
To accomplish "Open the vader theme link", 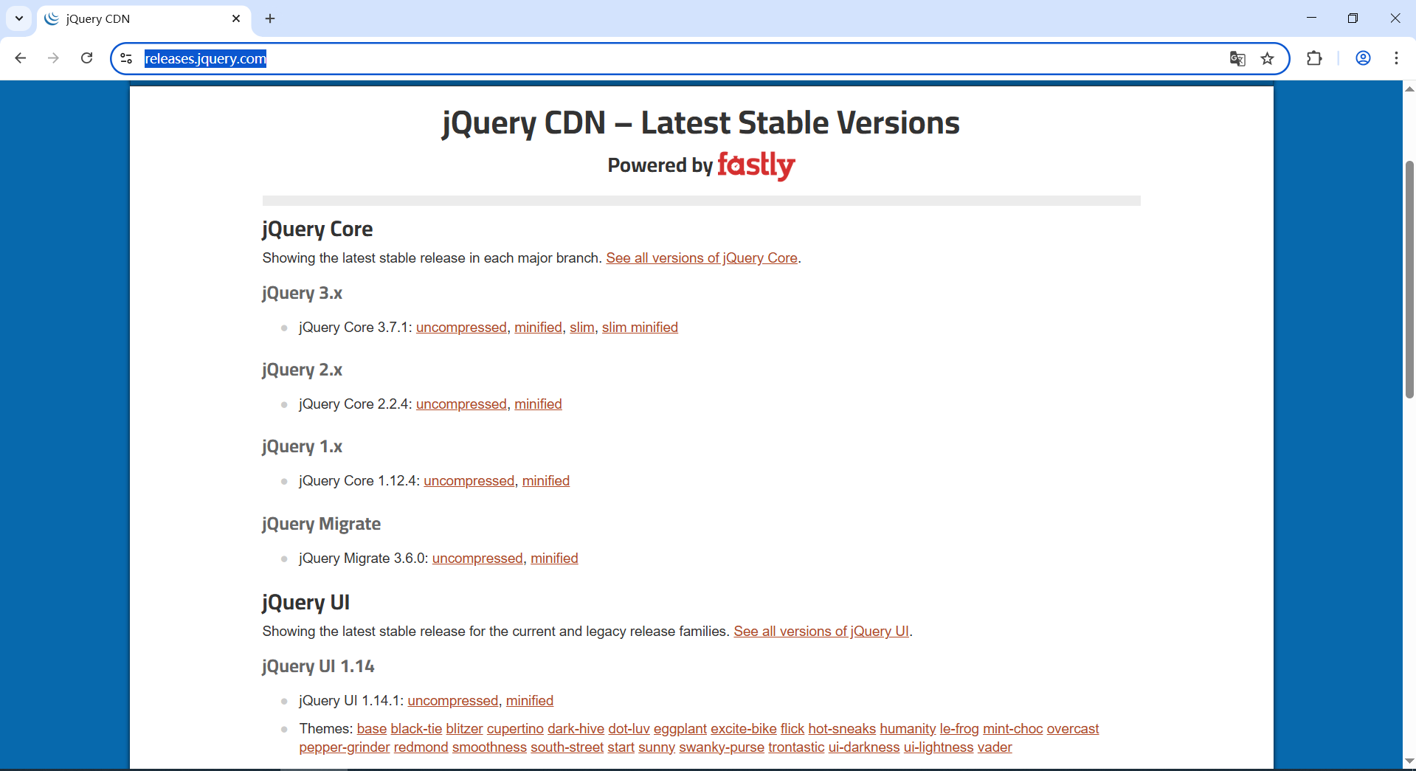I will click(995, 747).
